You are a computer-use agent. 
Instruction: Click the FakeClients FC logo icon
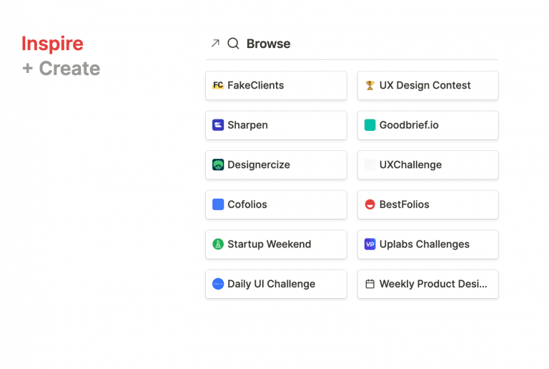218,85
